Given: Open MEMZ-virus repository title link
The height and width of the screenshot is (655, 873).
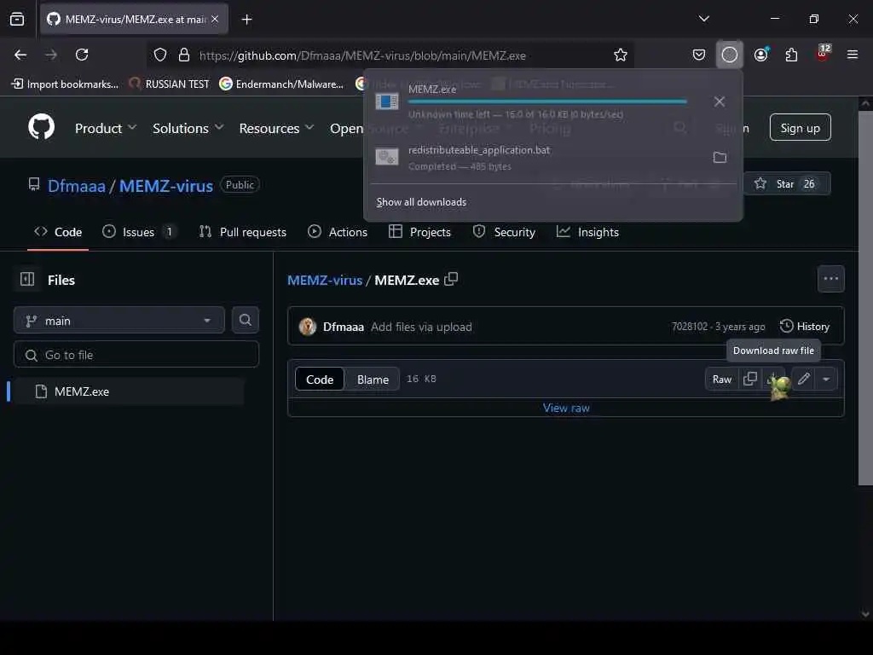Looking at the screenshot, I should tap(166, 185).
